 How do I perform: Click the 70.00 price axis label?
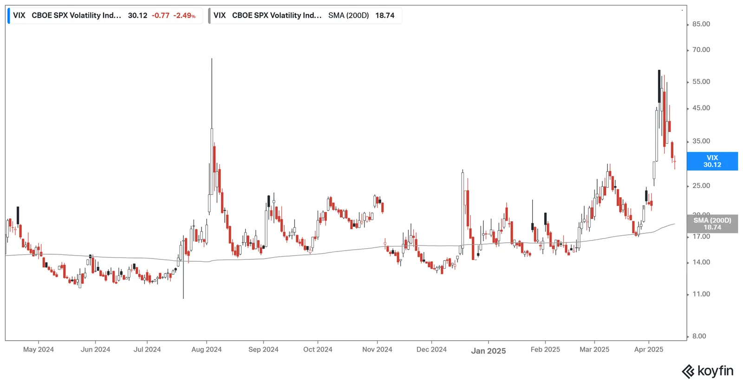tap(701, 50)
